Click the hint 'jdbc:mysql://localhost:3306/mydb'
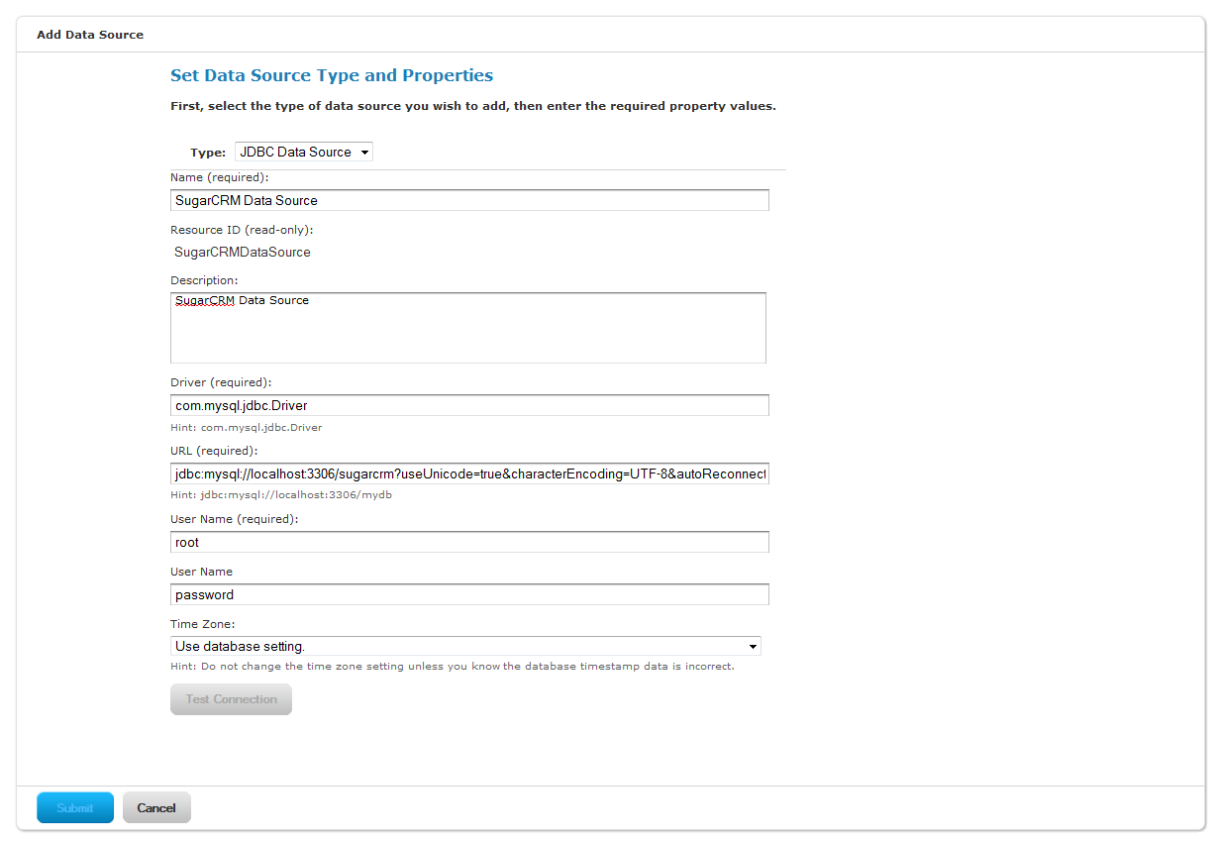The width and height of the screenshot is (1219, 841). [x=281, y=494]
